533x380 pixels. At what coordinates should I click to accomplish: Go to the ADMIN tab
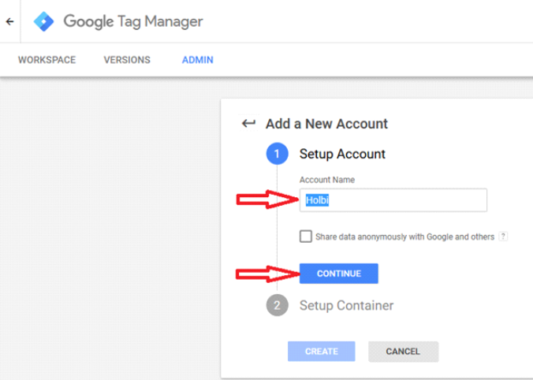click(197, 60)
